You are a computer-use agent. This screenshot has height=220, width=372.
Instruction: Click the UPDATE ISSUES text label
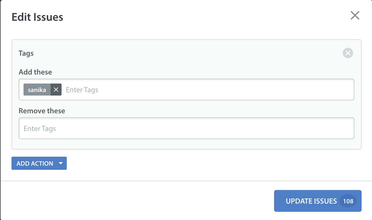[311, 201]
